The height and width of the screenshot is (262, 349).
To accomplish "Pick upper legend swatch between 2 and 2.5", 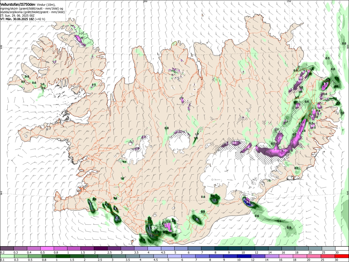I will tap(101, 249).
